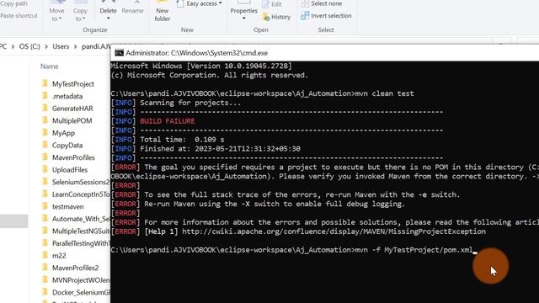Expand chevron after Users breadcrumb
This screenshot has width=539, height=303.
[x=75, y=46]
